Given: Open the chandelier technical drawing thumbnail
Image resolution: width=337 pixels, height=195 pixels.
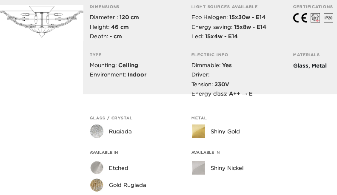Looking at the screenshot, I should click(42, 21).
